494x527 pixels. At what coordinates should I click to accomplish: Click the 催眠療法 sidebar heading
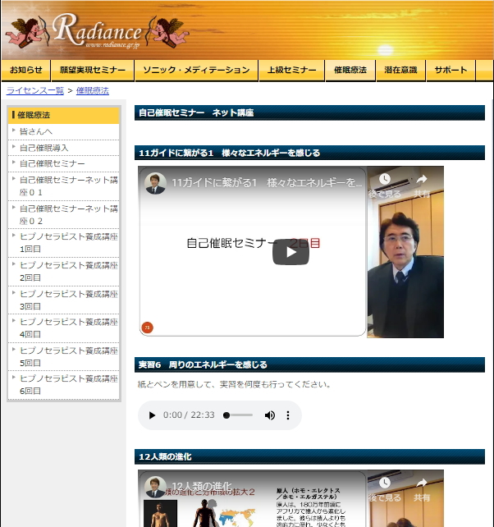point(63,115)
